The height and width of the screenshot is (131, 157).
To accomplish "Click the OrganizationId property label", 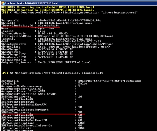I will (x=13, y=60).
